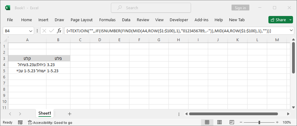Switch to Normal view
The height and width of the screenshot is (126, 297).
coord(207,122)
